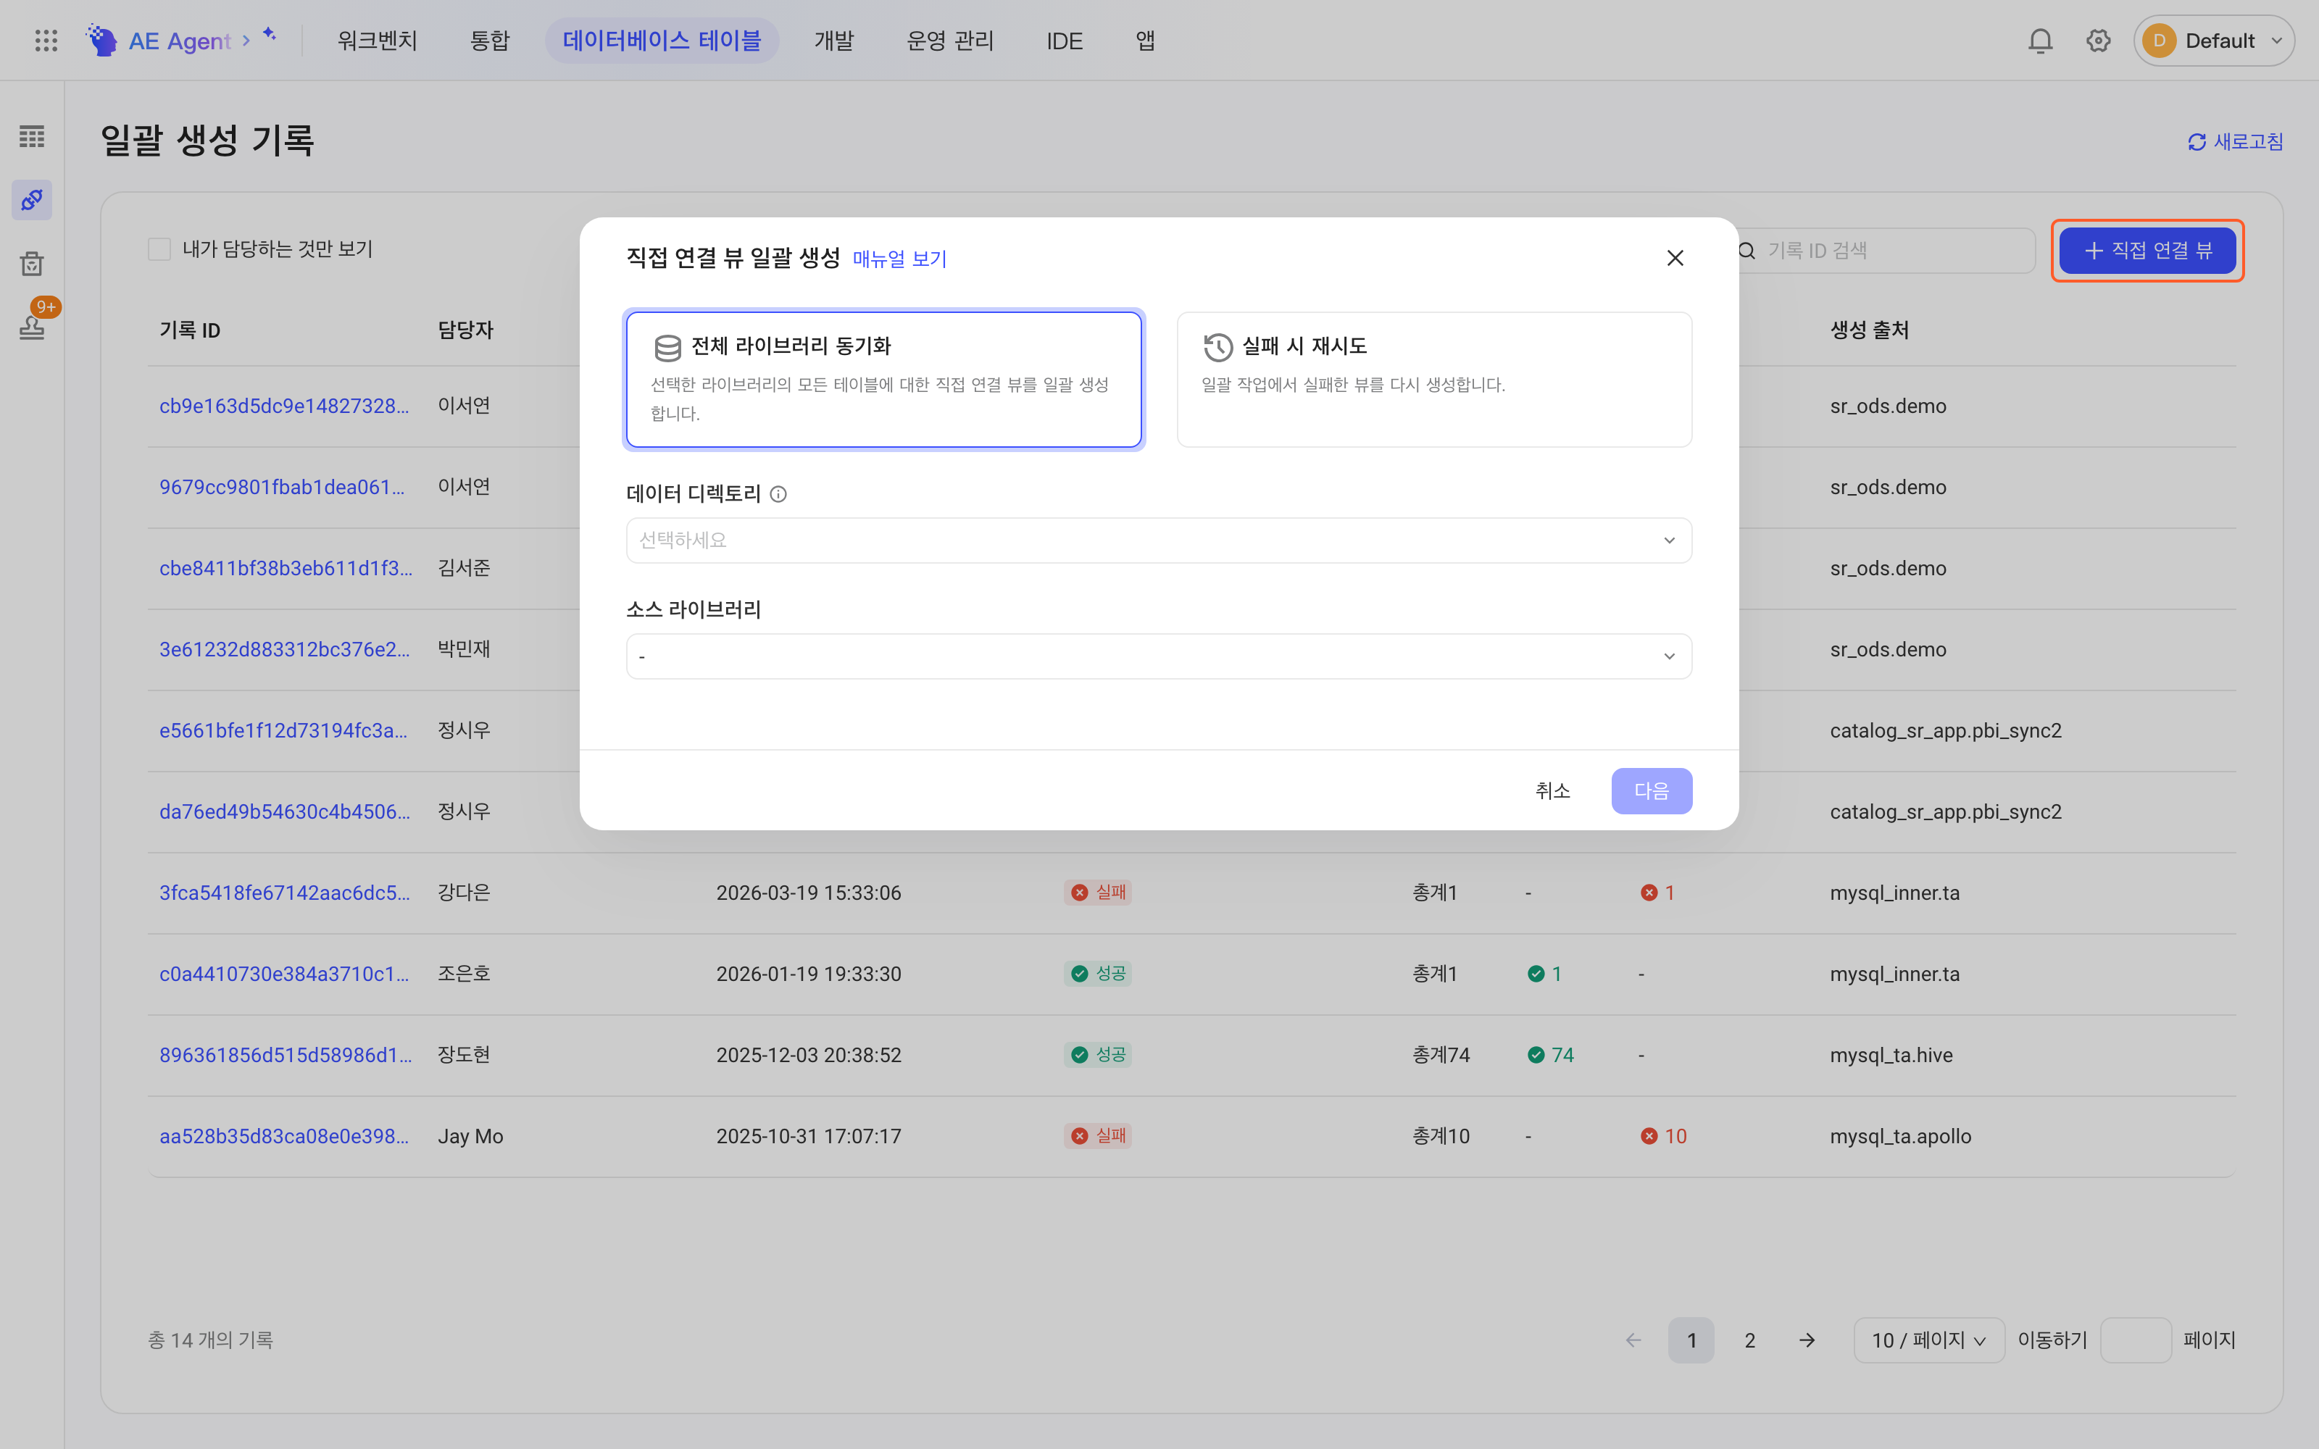The height and width of the screenshot is (1449, 2319).
Task: Open record 3fca5418fe67142aac6dc5...
Action: tap(285, 892)
